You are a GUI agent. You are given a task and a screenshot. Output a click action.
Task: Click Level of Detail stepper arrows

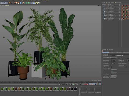tap(115, 64)
